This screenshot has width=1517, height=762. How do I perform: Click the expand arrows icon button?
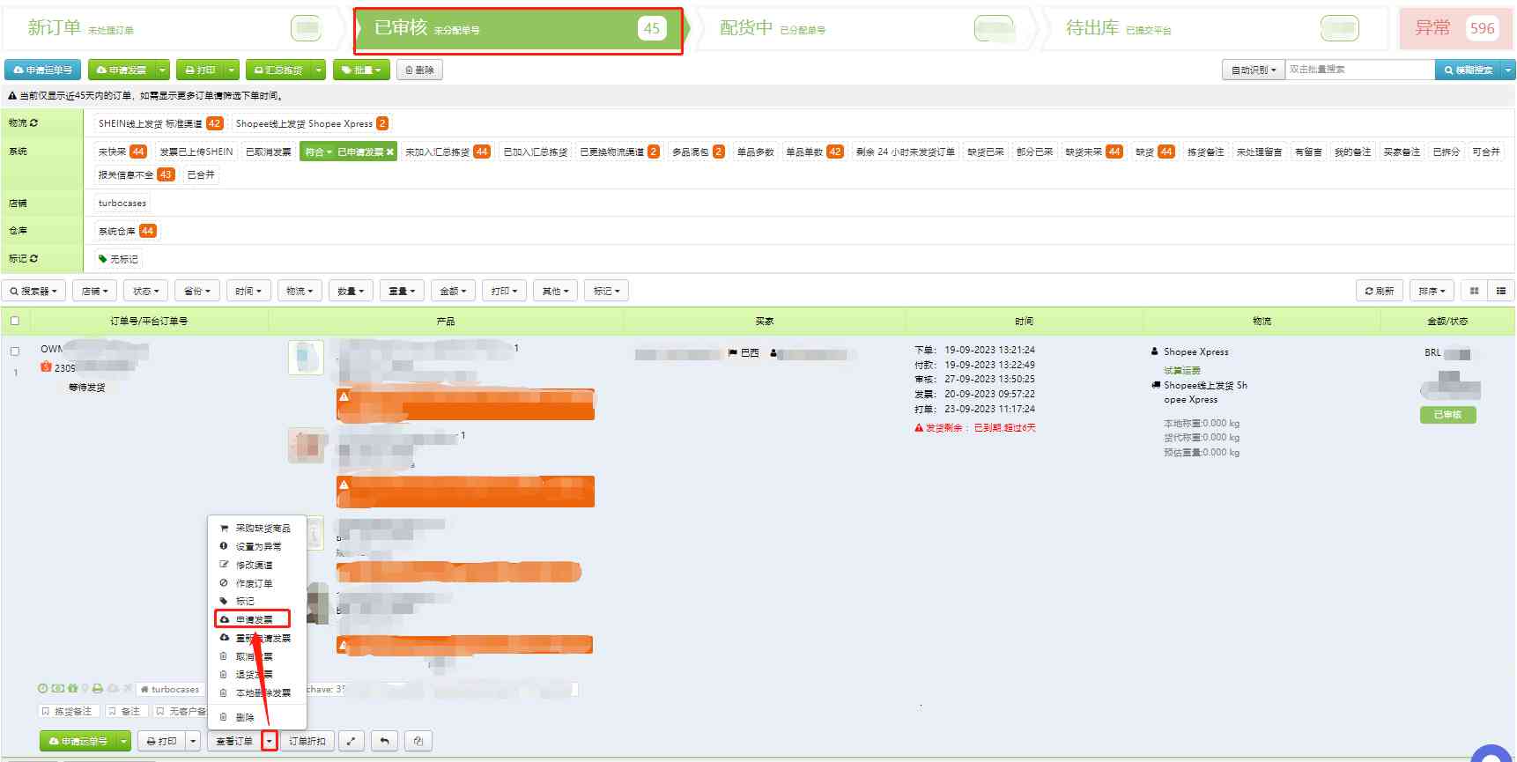351,741
